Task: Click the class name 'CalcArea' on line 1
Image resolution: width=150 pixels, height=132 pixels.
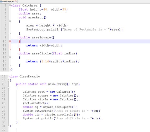Action: tap(30, 6)
